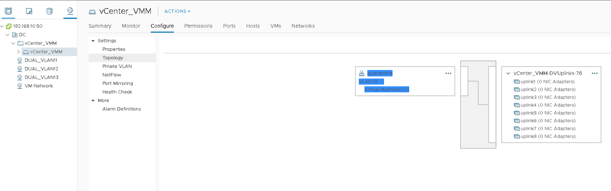Click the uplink4 adapter icon
611x191 pixels.
(517, 105)
